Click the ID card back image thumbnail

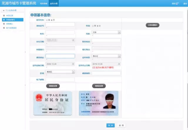click(x=98, y=103)
